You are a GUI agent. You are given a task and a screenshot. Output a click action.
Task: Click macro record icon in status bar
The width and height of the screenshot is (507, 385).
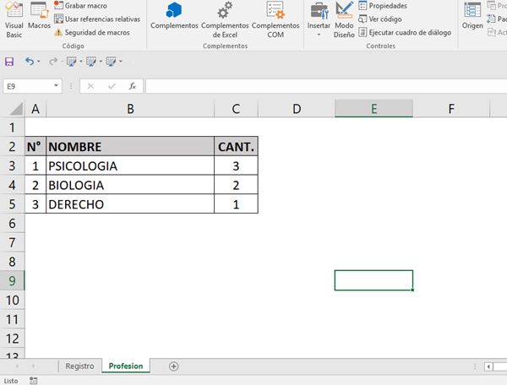pos(33,381)
